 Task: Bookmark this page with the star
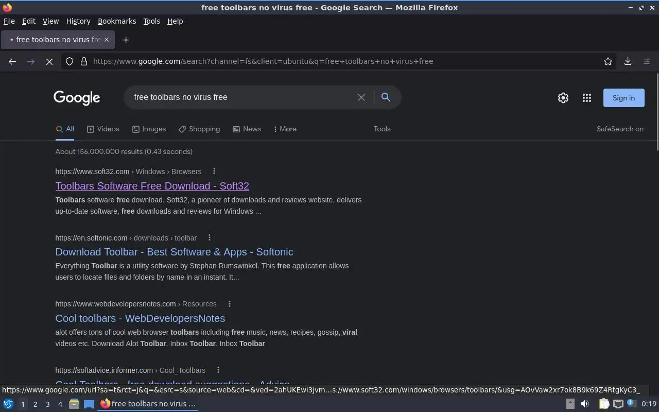tap(608, 61)
